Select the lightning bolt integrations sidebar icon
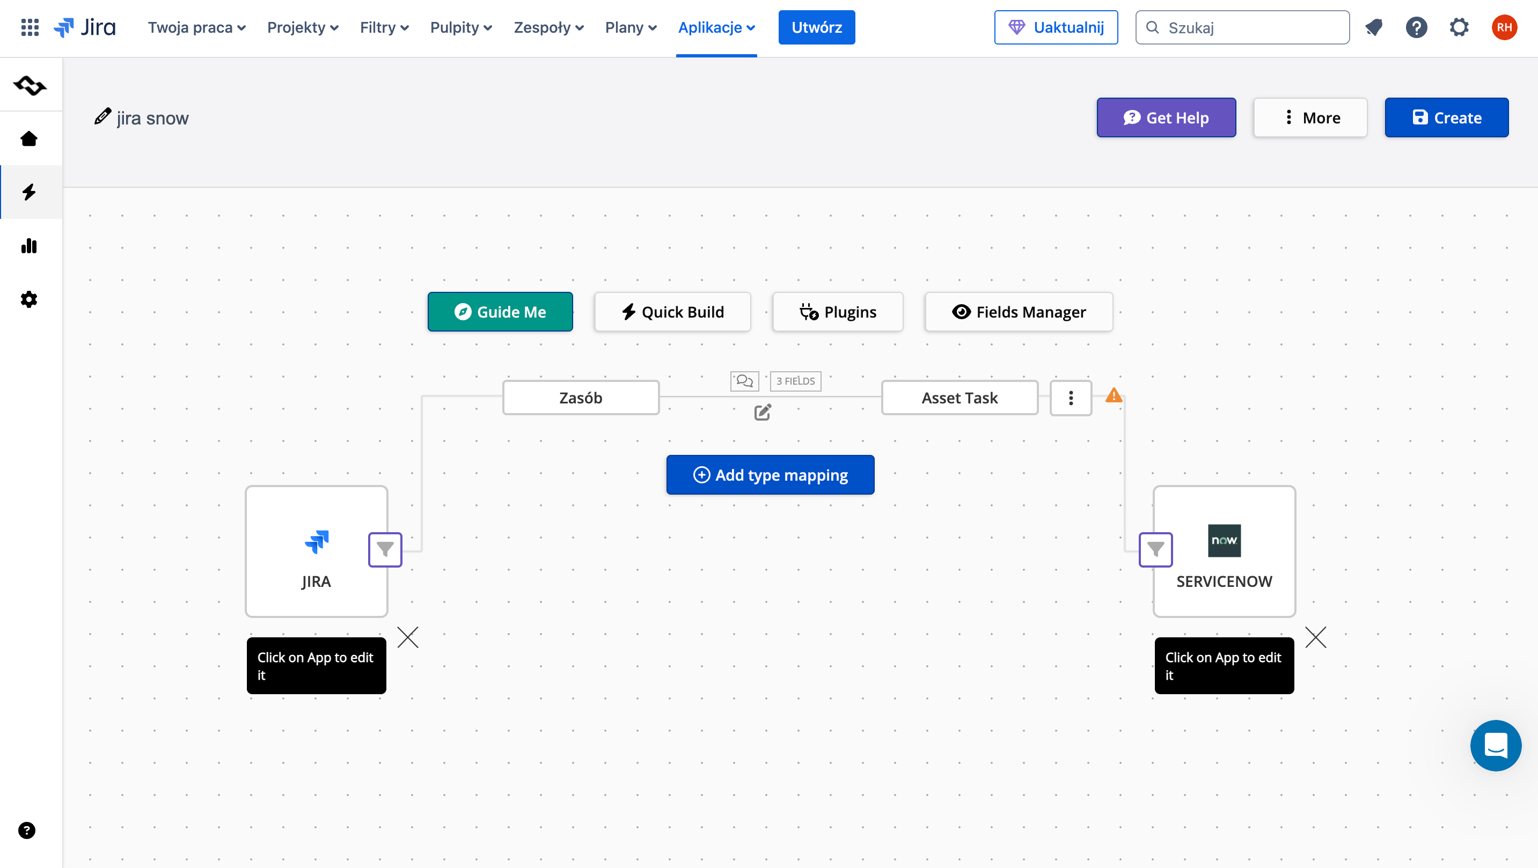The height and width of the screenshot is (868, 1538). (x=28, y=192)
